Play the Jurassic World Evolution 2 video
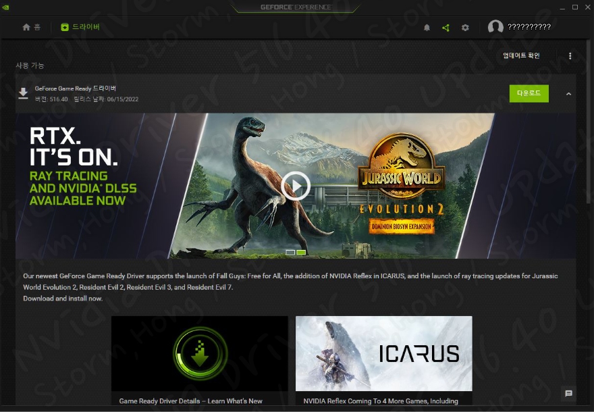This screenshot has height=412, width=594. click(296, 186)
